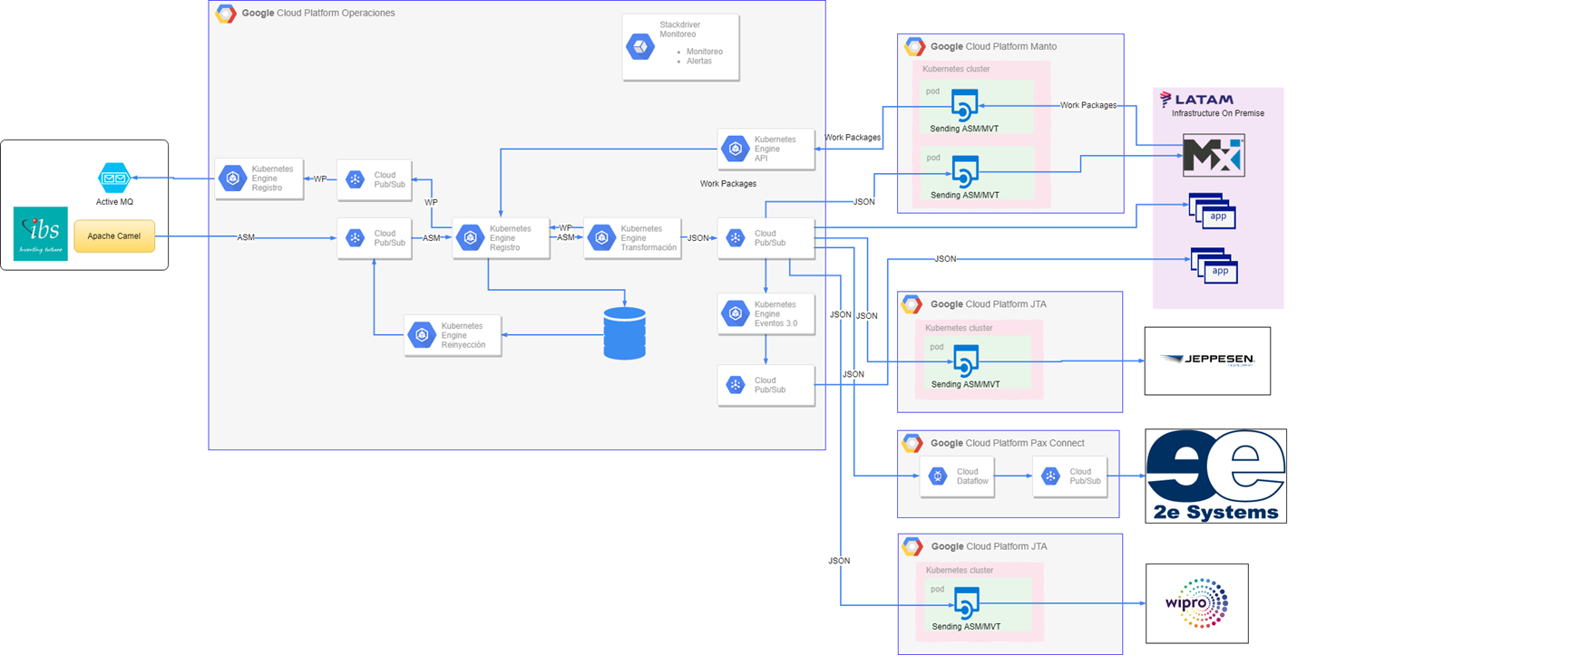Click the Google Cloud Platform Operaciones logo
The width and height of the screenshot is (1580, 664).
[x=226, y=14]
